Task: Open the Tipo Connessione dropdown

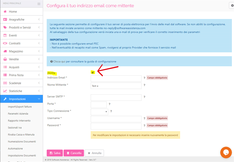Action: coord(99,112)
